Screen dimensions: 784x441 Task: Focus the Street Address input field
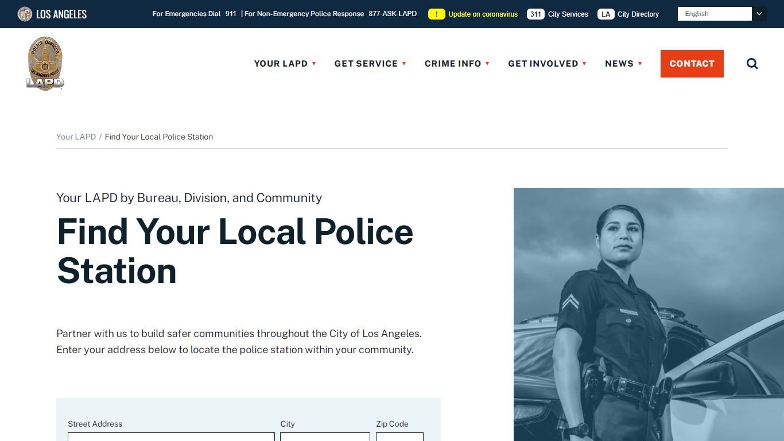[171, 437]
